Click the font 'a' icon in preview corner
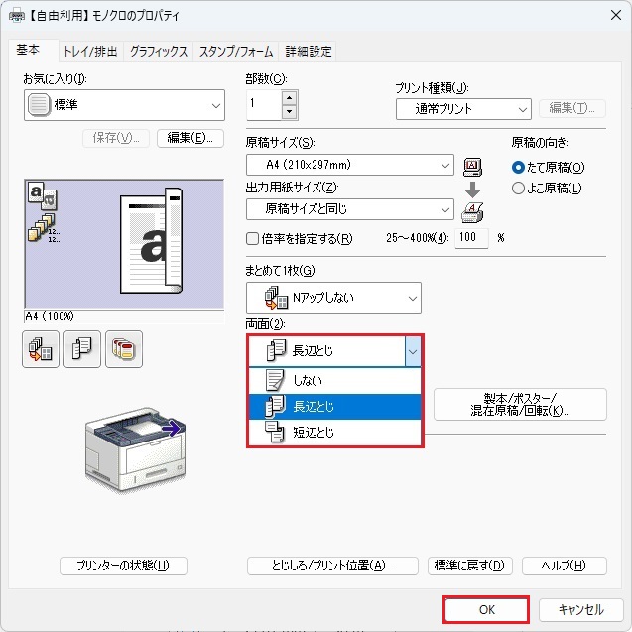Screen dimensions: 632x632 coord(43,195)
